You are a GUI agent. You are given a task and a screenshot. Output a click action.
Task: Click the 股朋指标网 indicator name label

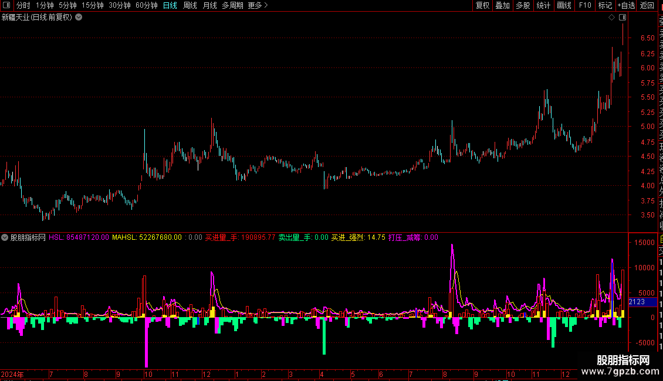click(x=28, y=237)
